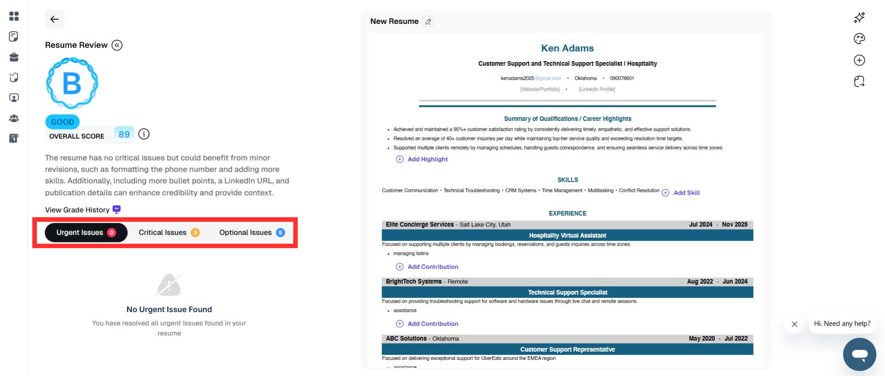The height and width of the screenshot is (376, 885).
Task: Click the Technical Troubleshooting skill
Action: point(472,191)
